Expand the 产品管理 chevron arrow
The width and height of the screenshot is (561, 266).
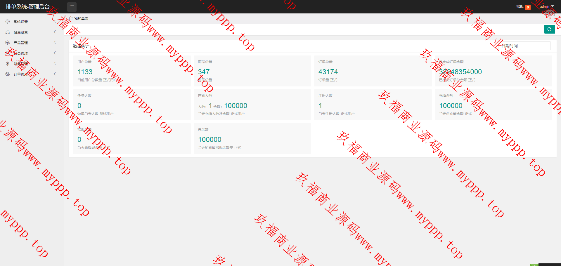(55, 43)
